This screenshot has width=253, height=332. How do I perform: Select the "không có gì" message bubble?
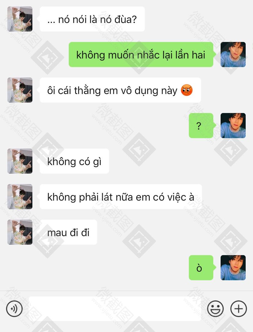74,161
